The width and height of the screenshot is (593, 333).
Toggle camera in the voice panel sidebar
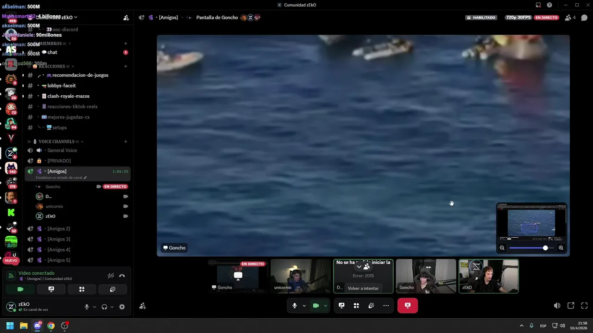pos(20,289)
